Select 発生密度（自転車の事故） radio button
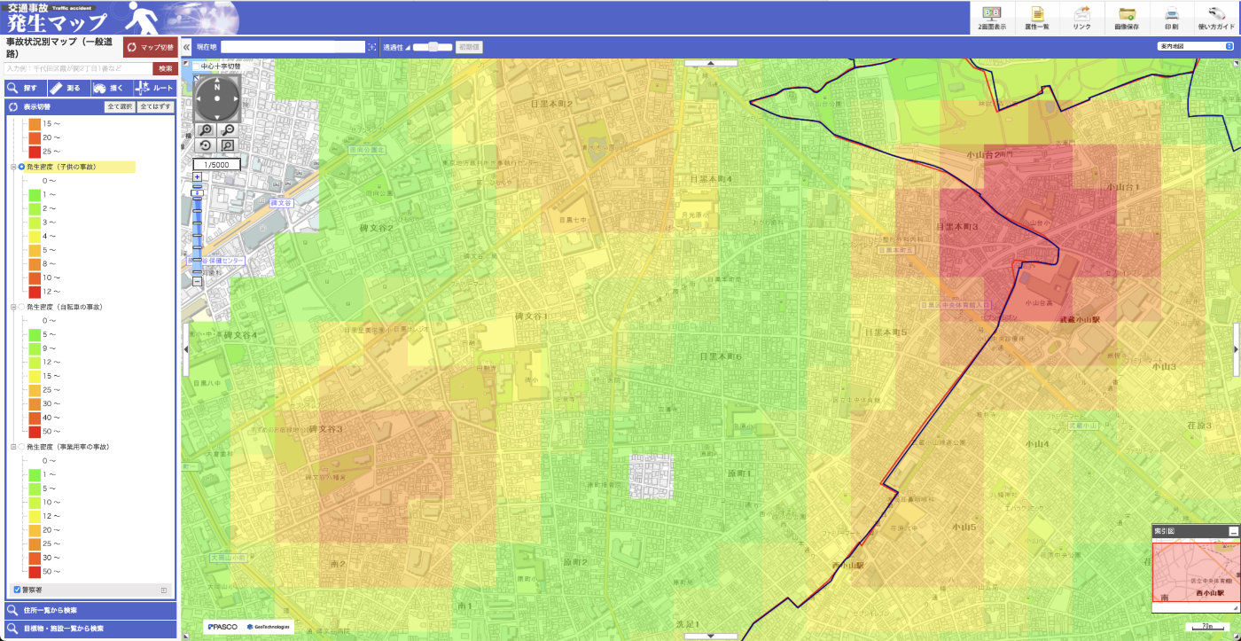Image resolution: width=1241 pixels, height=641 pixels. coord(21,307)
